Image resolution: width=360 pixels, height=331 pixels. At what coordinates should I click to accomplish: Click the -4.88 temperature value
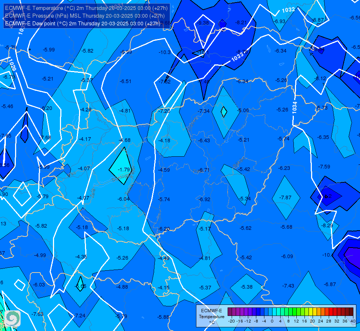coord(122,287)
